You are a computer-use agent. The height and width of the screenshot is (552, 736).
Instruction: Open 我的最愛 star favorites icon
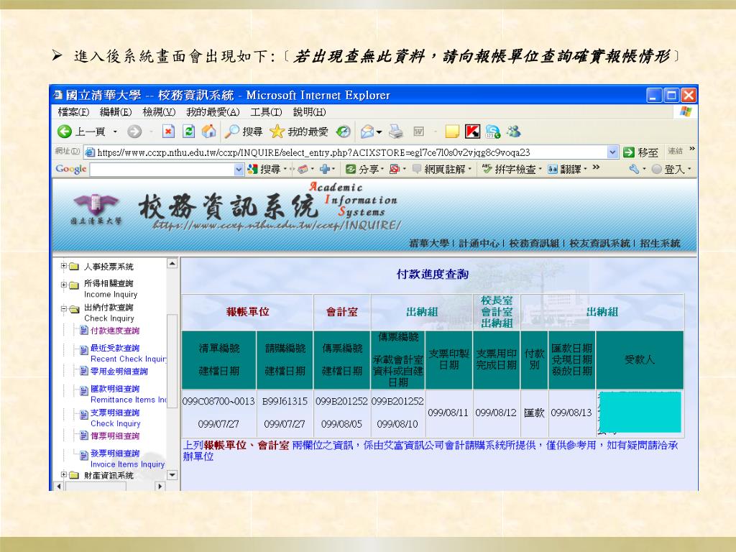277,132
